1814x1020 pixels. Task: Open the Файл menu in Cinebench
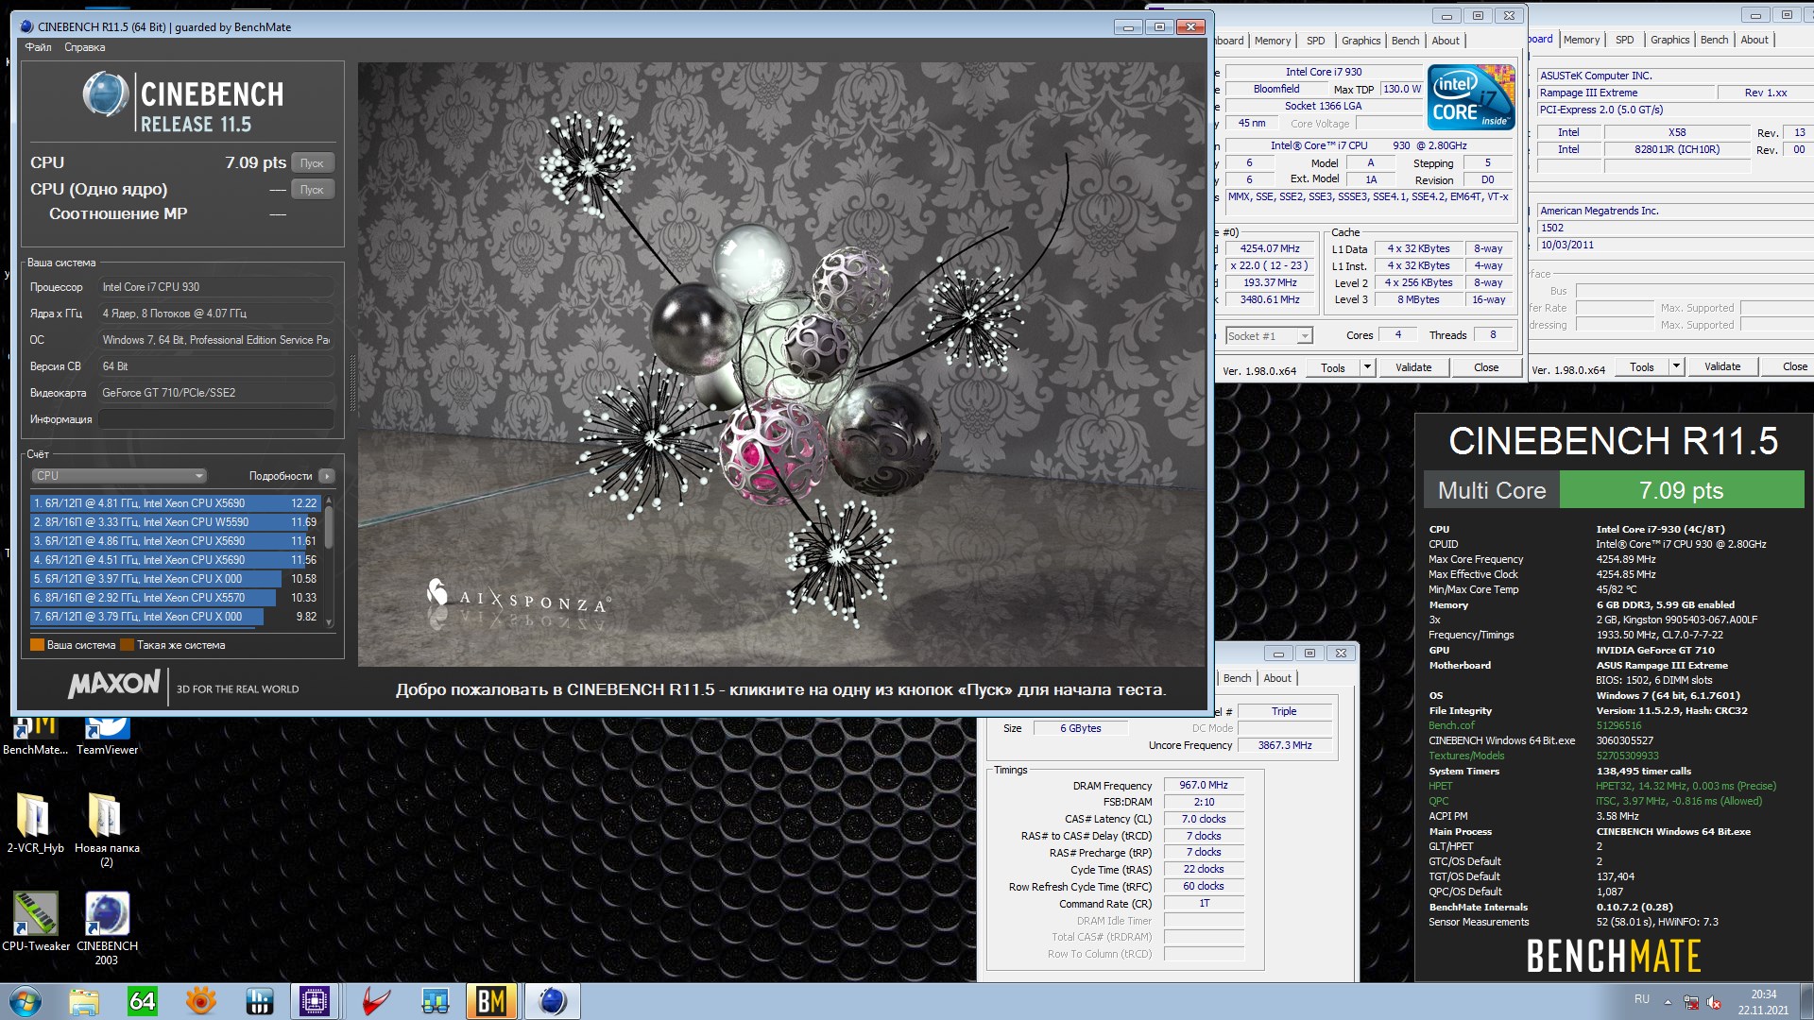39,47
